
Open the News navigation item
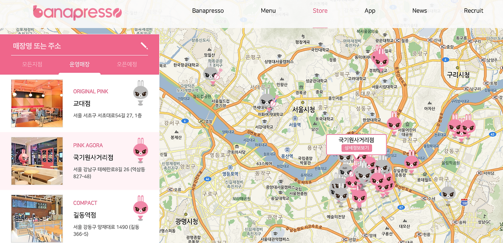pos(420,11)
